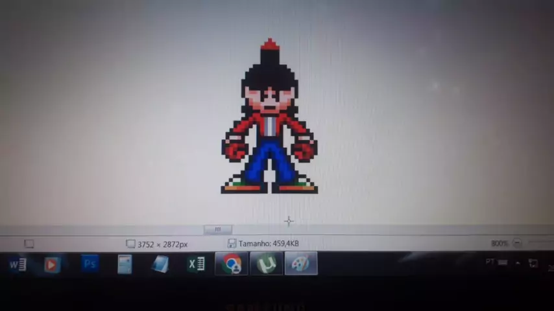Open Photoshop from the taskbar
Image resolution: width=554 pixels, height=311 pixels.
pos(90,264)
